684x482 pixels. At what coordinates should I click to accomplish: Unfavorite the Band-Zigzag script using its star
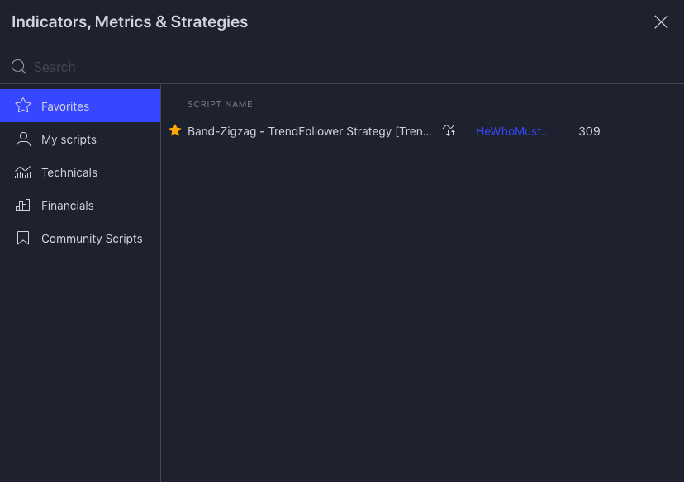click(175, 130)
